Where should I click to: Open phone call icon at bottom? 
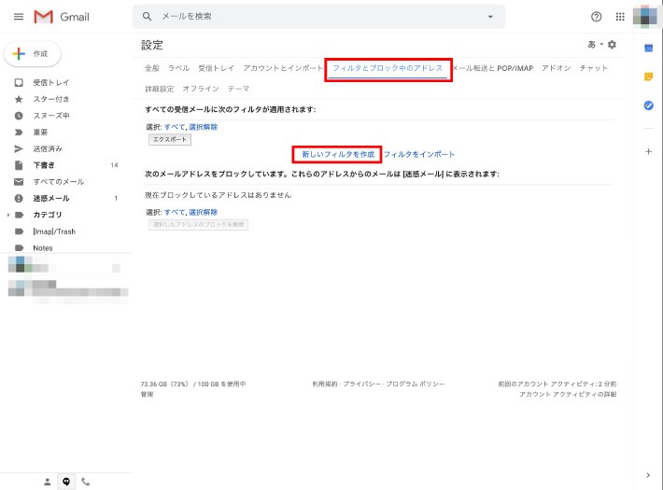tap(85, 482)
